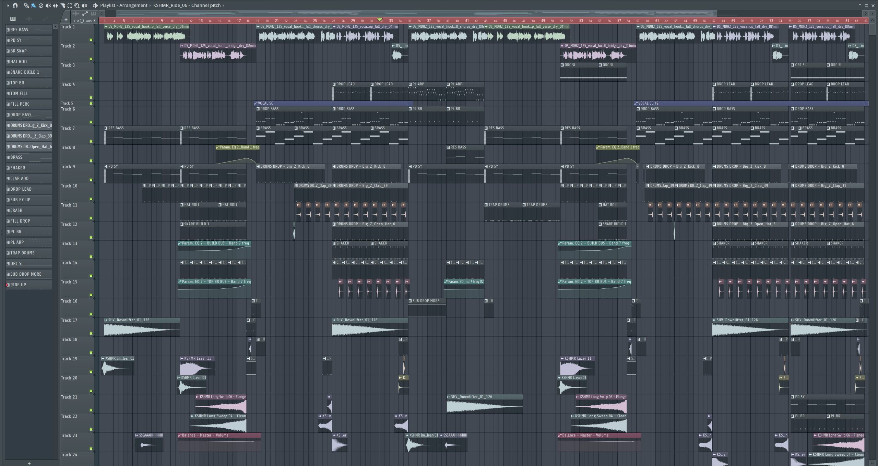Open arrow after Playlist - Arrangement

[150, 5]
